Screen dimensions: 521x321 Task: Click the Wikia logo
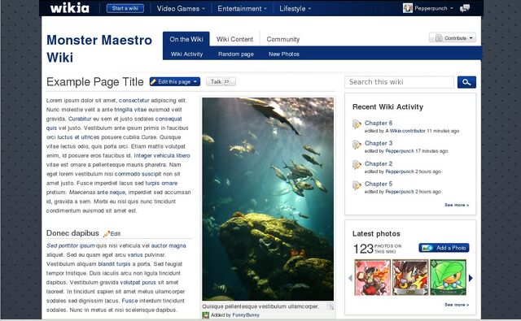pyautogui.click(x=69, y=8)
